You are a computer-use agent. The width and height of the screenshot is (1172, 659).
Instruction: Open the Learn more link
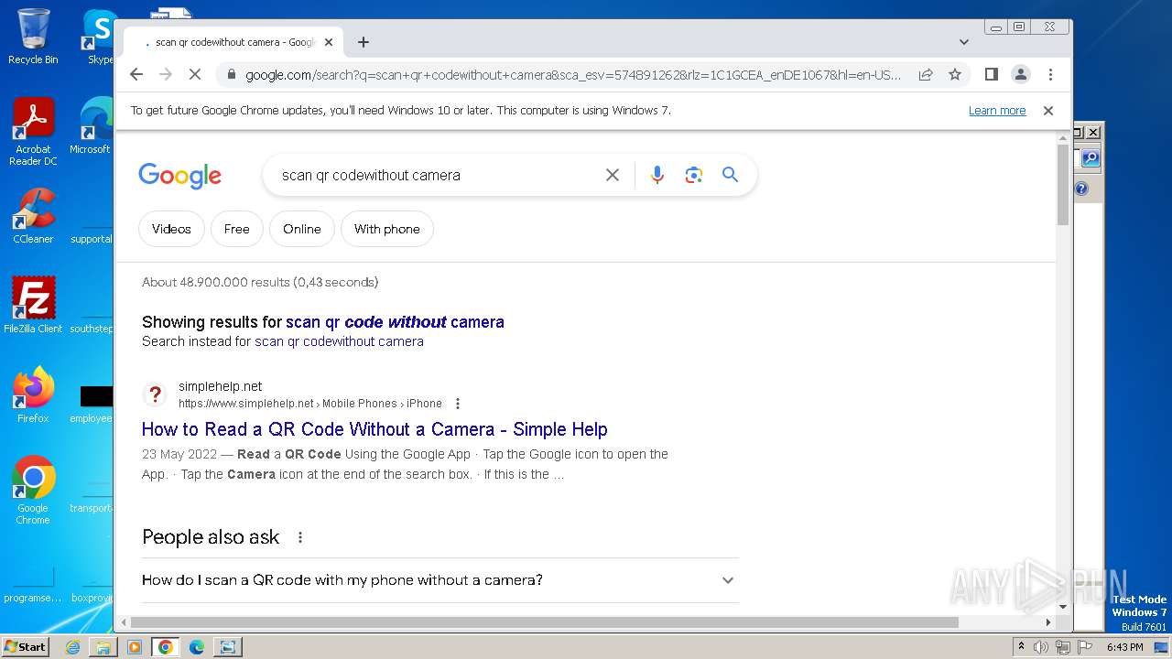997,111
